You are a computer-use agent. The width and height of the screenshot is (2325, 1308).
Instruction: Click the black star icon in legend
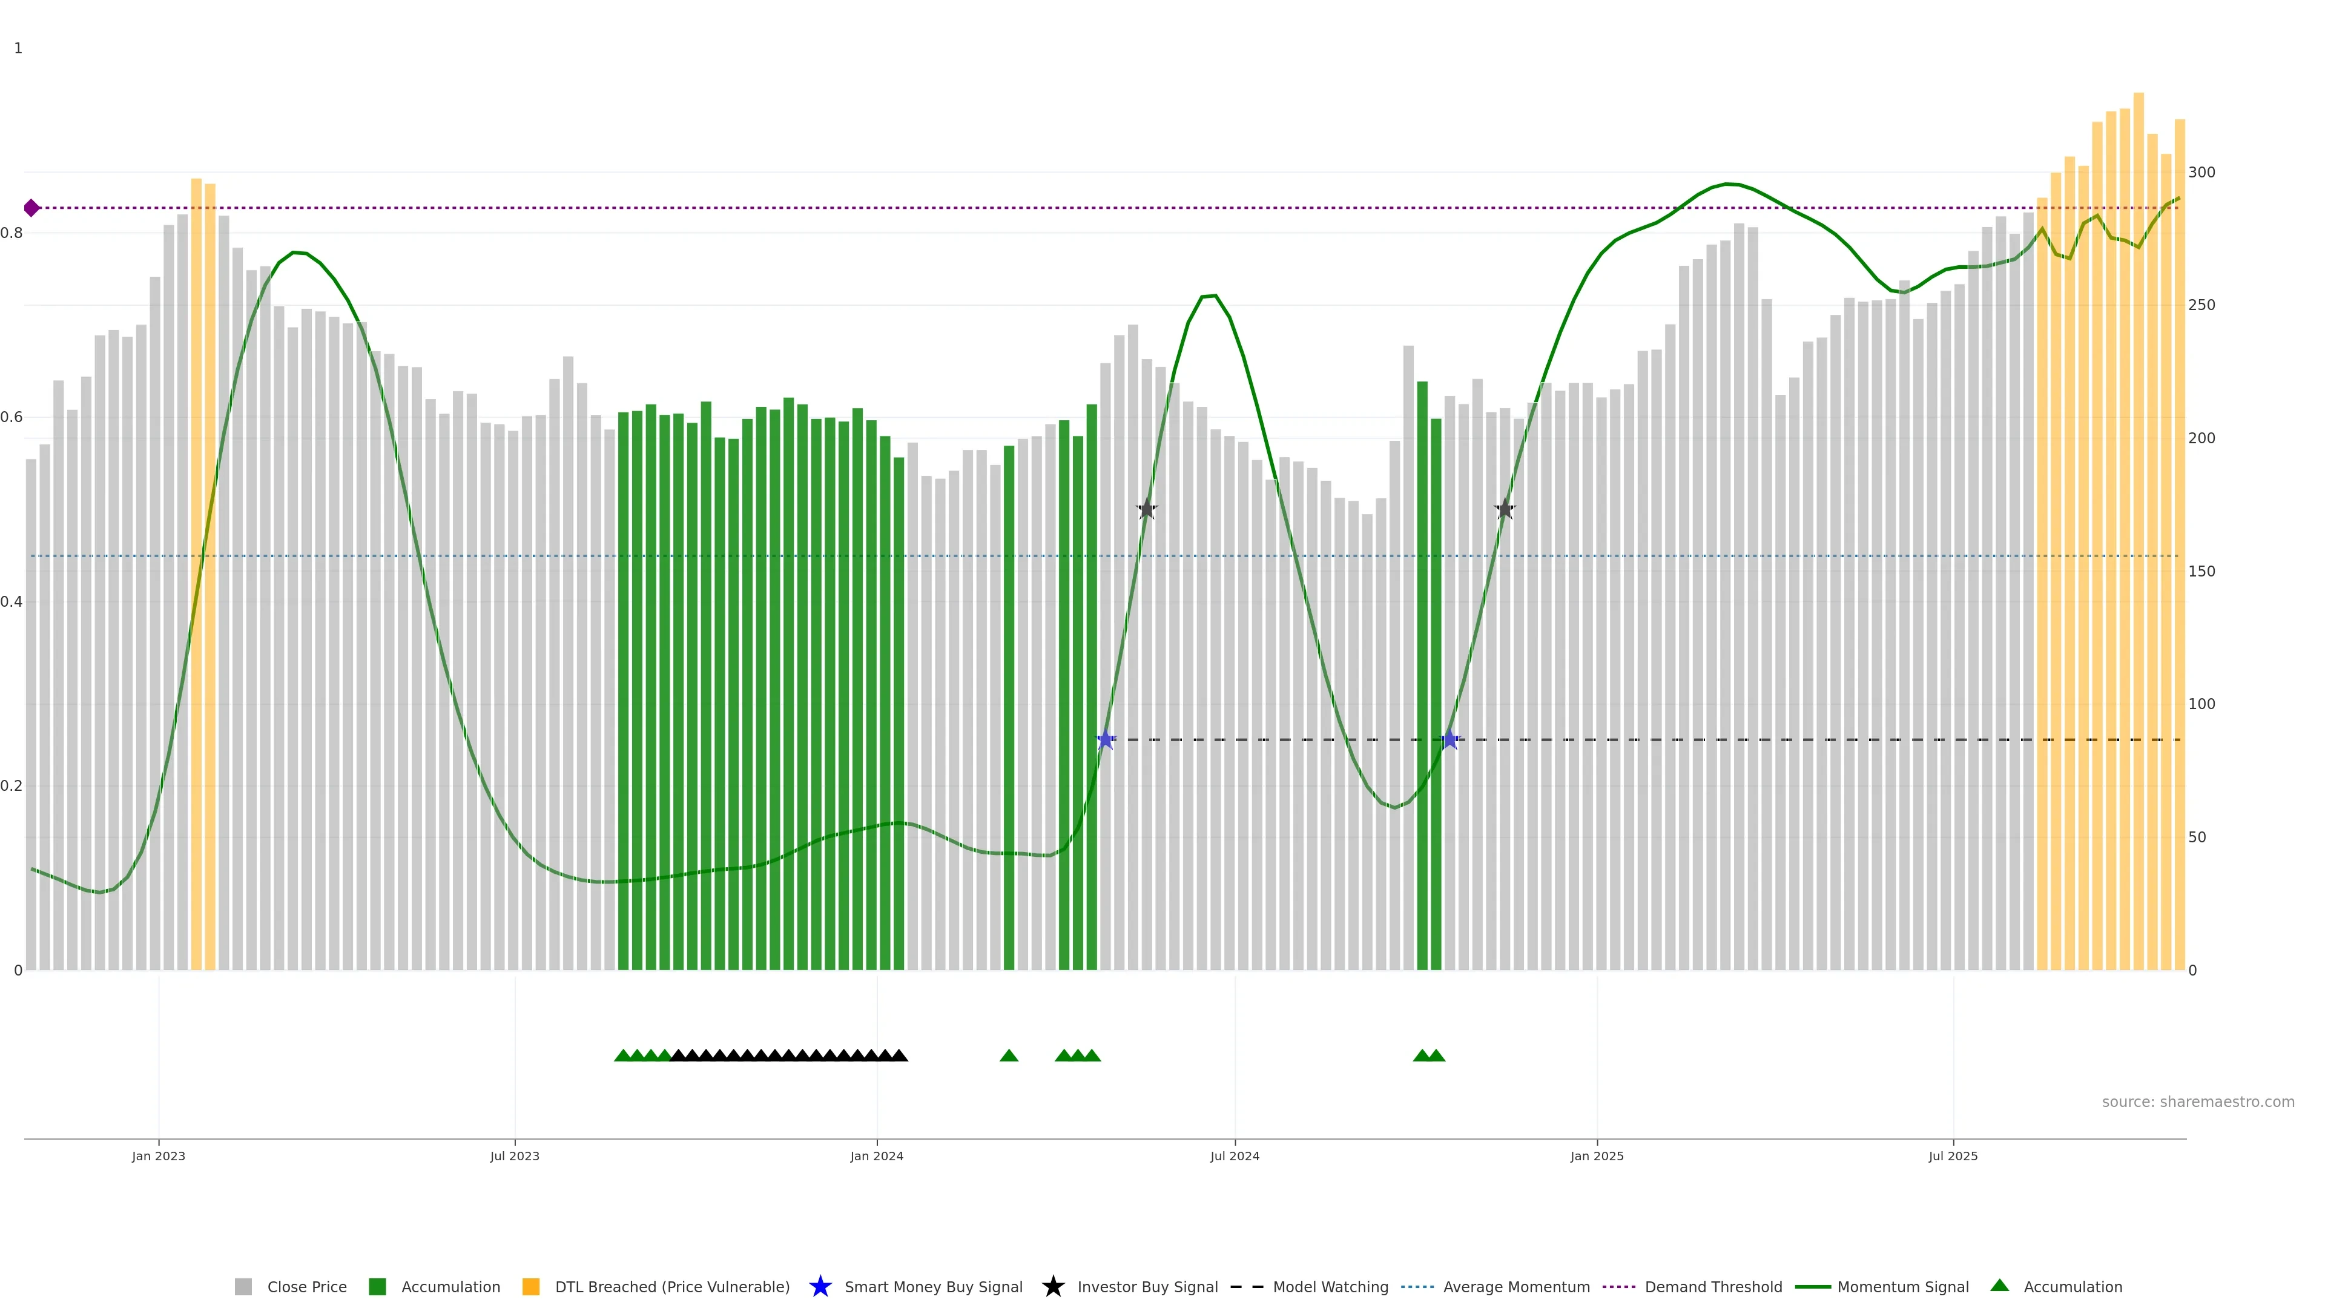[x=1052, y=1286]
